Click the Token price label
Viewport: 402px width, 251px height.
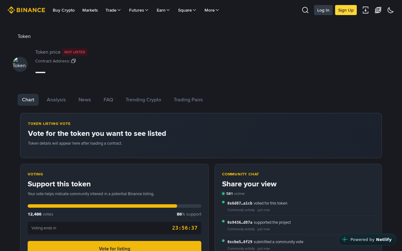[48, 52]
